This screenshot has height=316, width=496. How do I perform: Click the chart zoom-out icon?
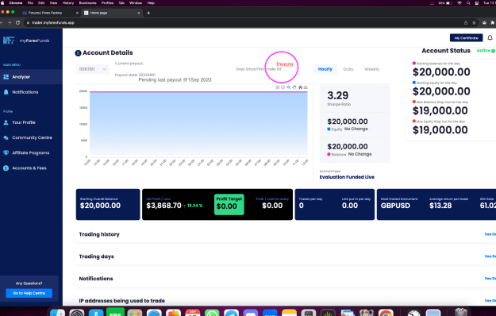pos(283,87)
